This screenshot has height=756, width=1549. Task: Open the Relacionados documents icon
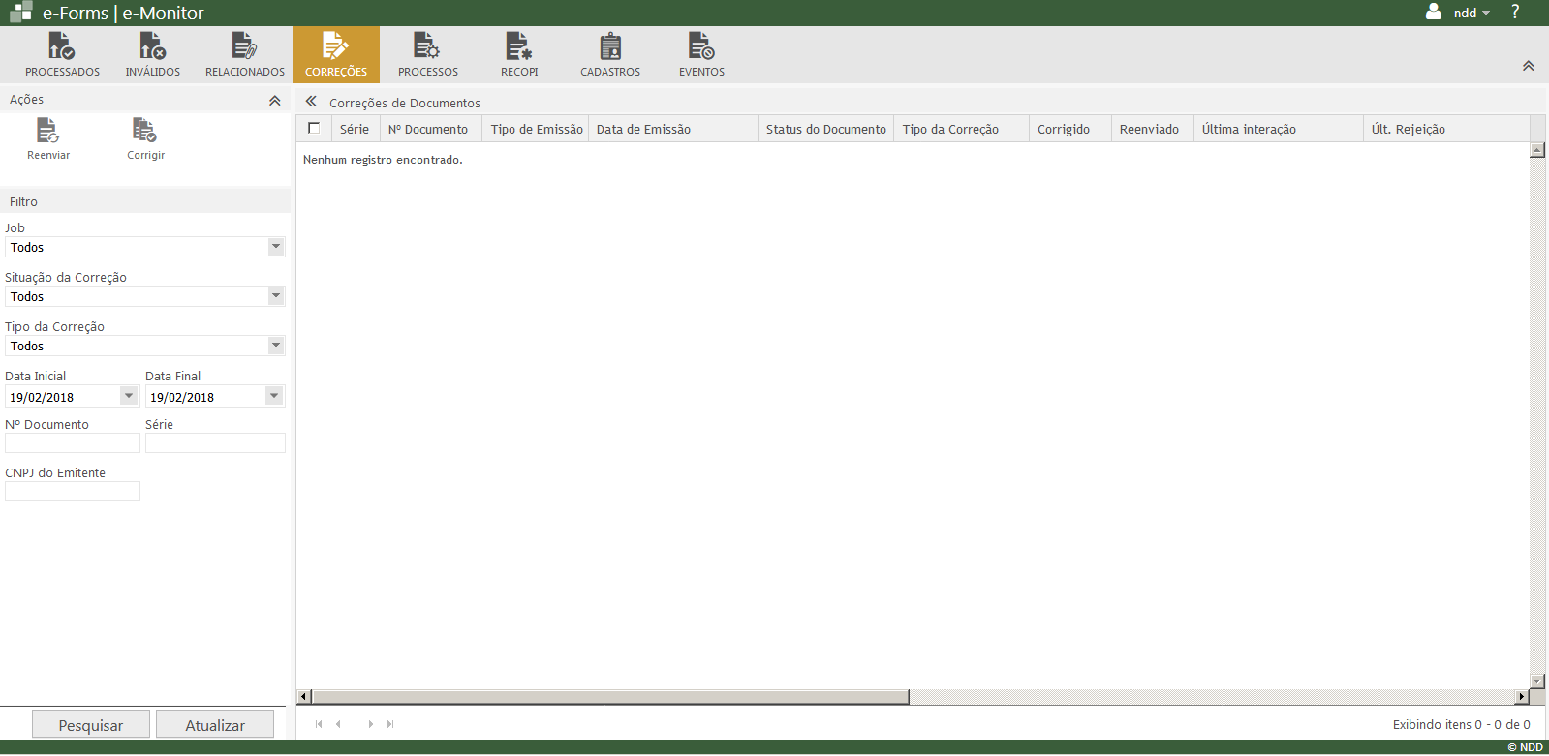point(244,45)
